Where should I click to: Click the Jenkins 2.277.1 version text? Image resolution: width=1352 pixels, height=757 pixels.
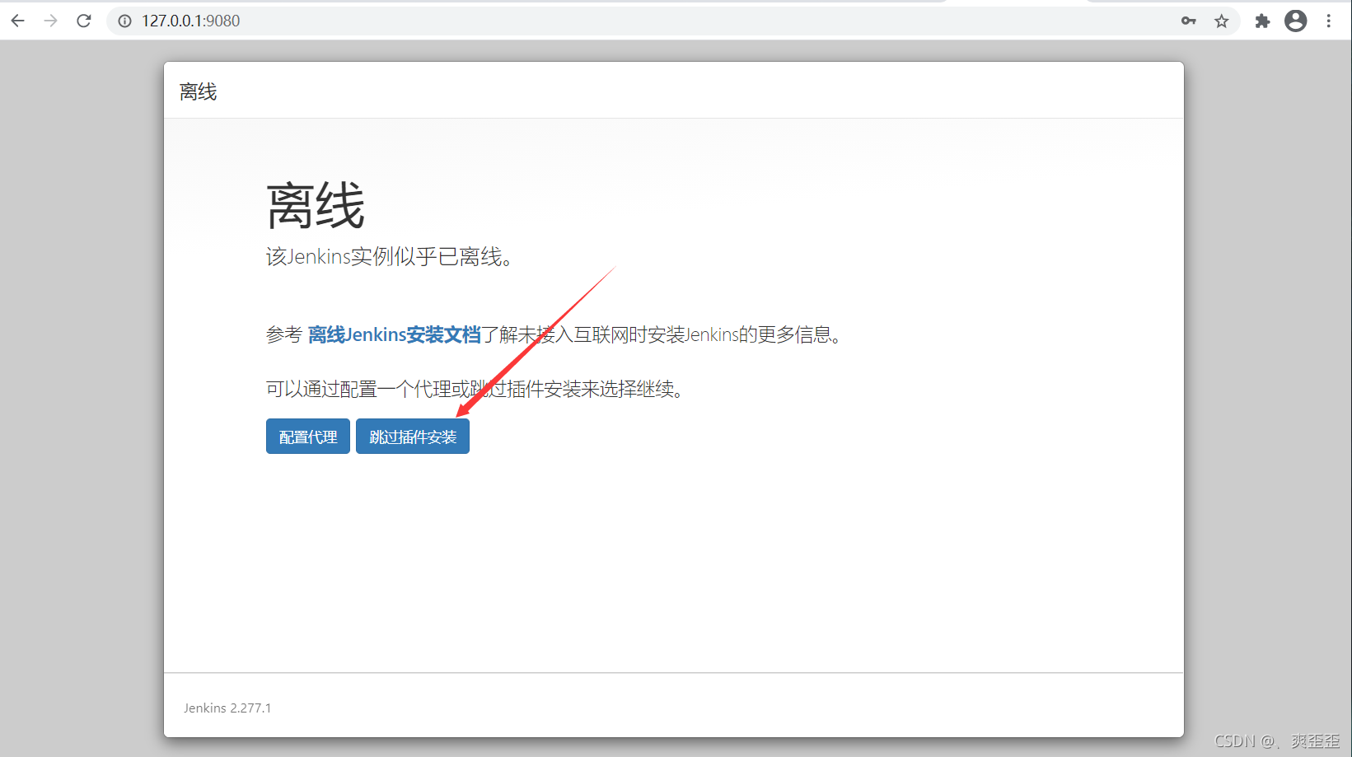coord(227,708)
